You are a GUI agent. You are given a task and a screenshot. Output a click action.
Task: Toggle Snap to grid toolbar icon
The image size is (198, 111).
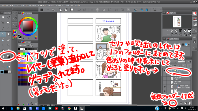tap(147, 10)
